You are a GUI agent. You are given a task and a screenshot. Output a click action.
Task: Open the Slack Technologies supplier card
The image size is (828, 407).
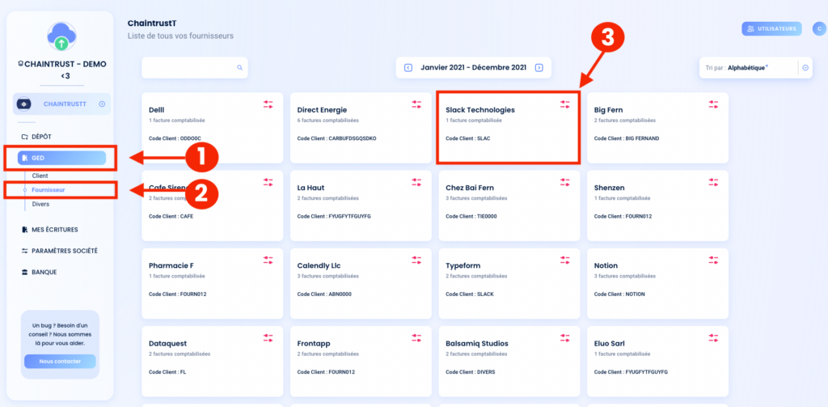509,127
